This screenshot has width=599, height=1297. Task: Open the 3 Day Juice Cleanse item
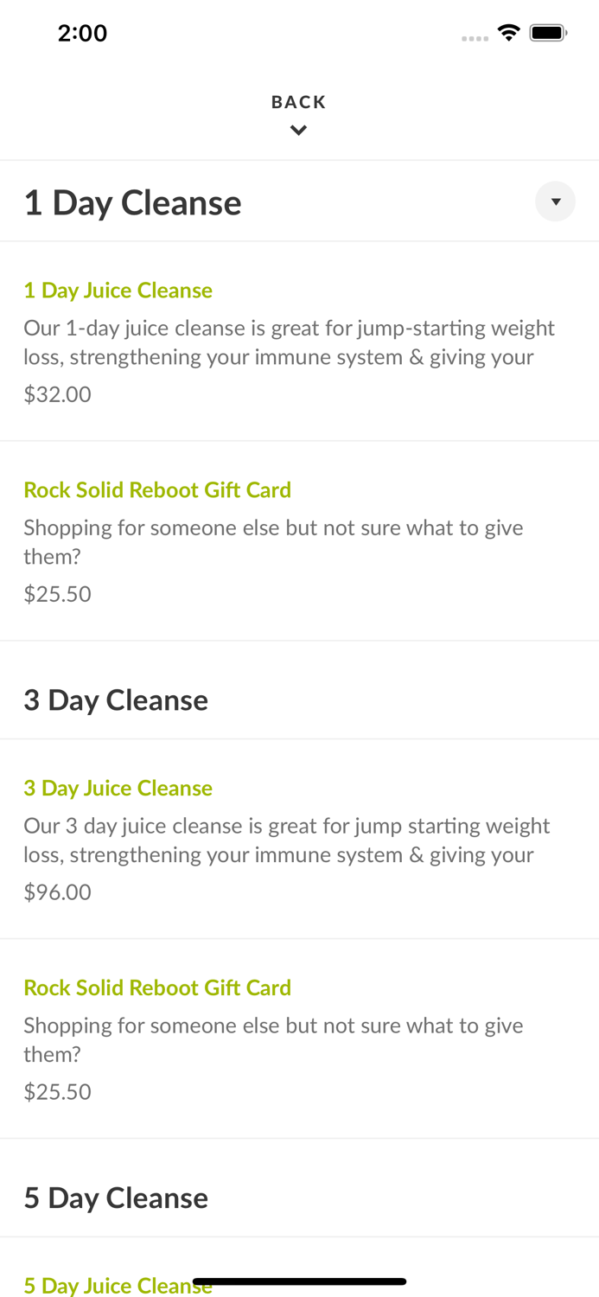(118, 789)
